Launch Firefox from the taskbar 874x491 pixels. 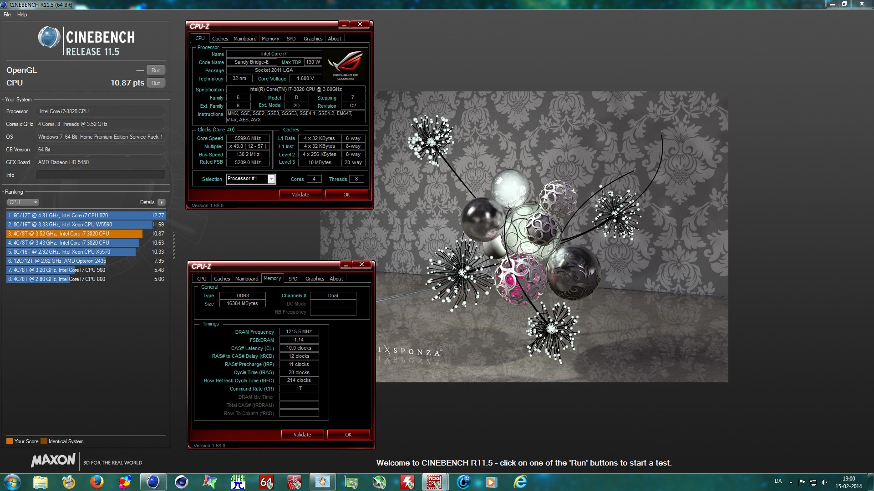point(97,482)
